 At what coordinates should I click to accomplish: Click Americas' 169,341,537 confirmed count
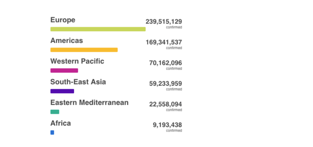tap(164, 42)
